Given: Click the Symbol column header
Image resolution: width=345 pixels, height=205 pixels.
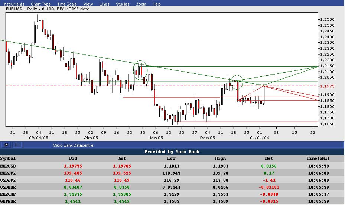Looking at the screenshot, I should coord(8,158).
